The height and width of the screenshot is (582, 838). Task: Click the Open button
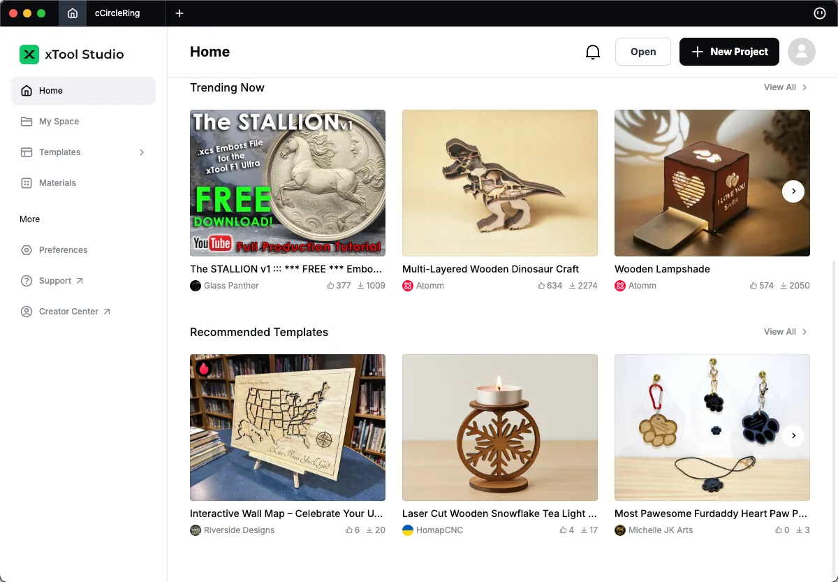(643, 52)
